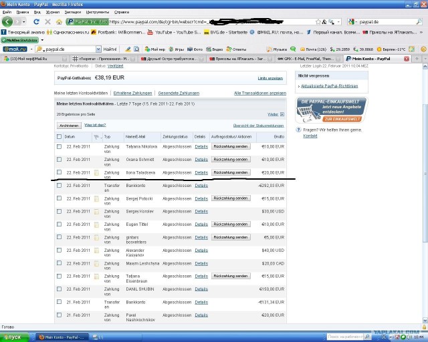Open Мой мир in the Mail.ru toolbar
The height and width of the screenshot is (342, 428).
154,49
